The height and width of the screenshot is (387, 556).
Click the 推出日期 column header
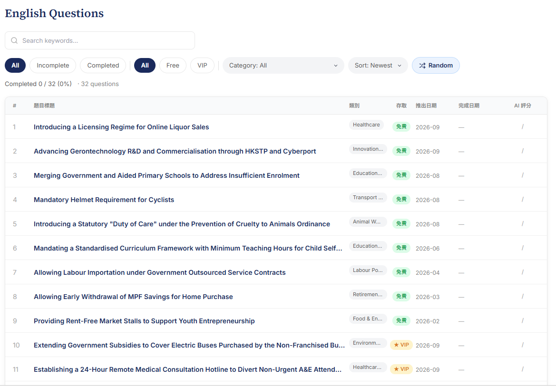(426, 106)
